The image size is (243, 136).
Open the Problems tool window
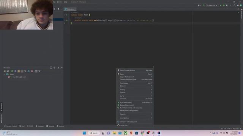coord(39,126)
